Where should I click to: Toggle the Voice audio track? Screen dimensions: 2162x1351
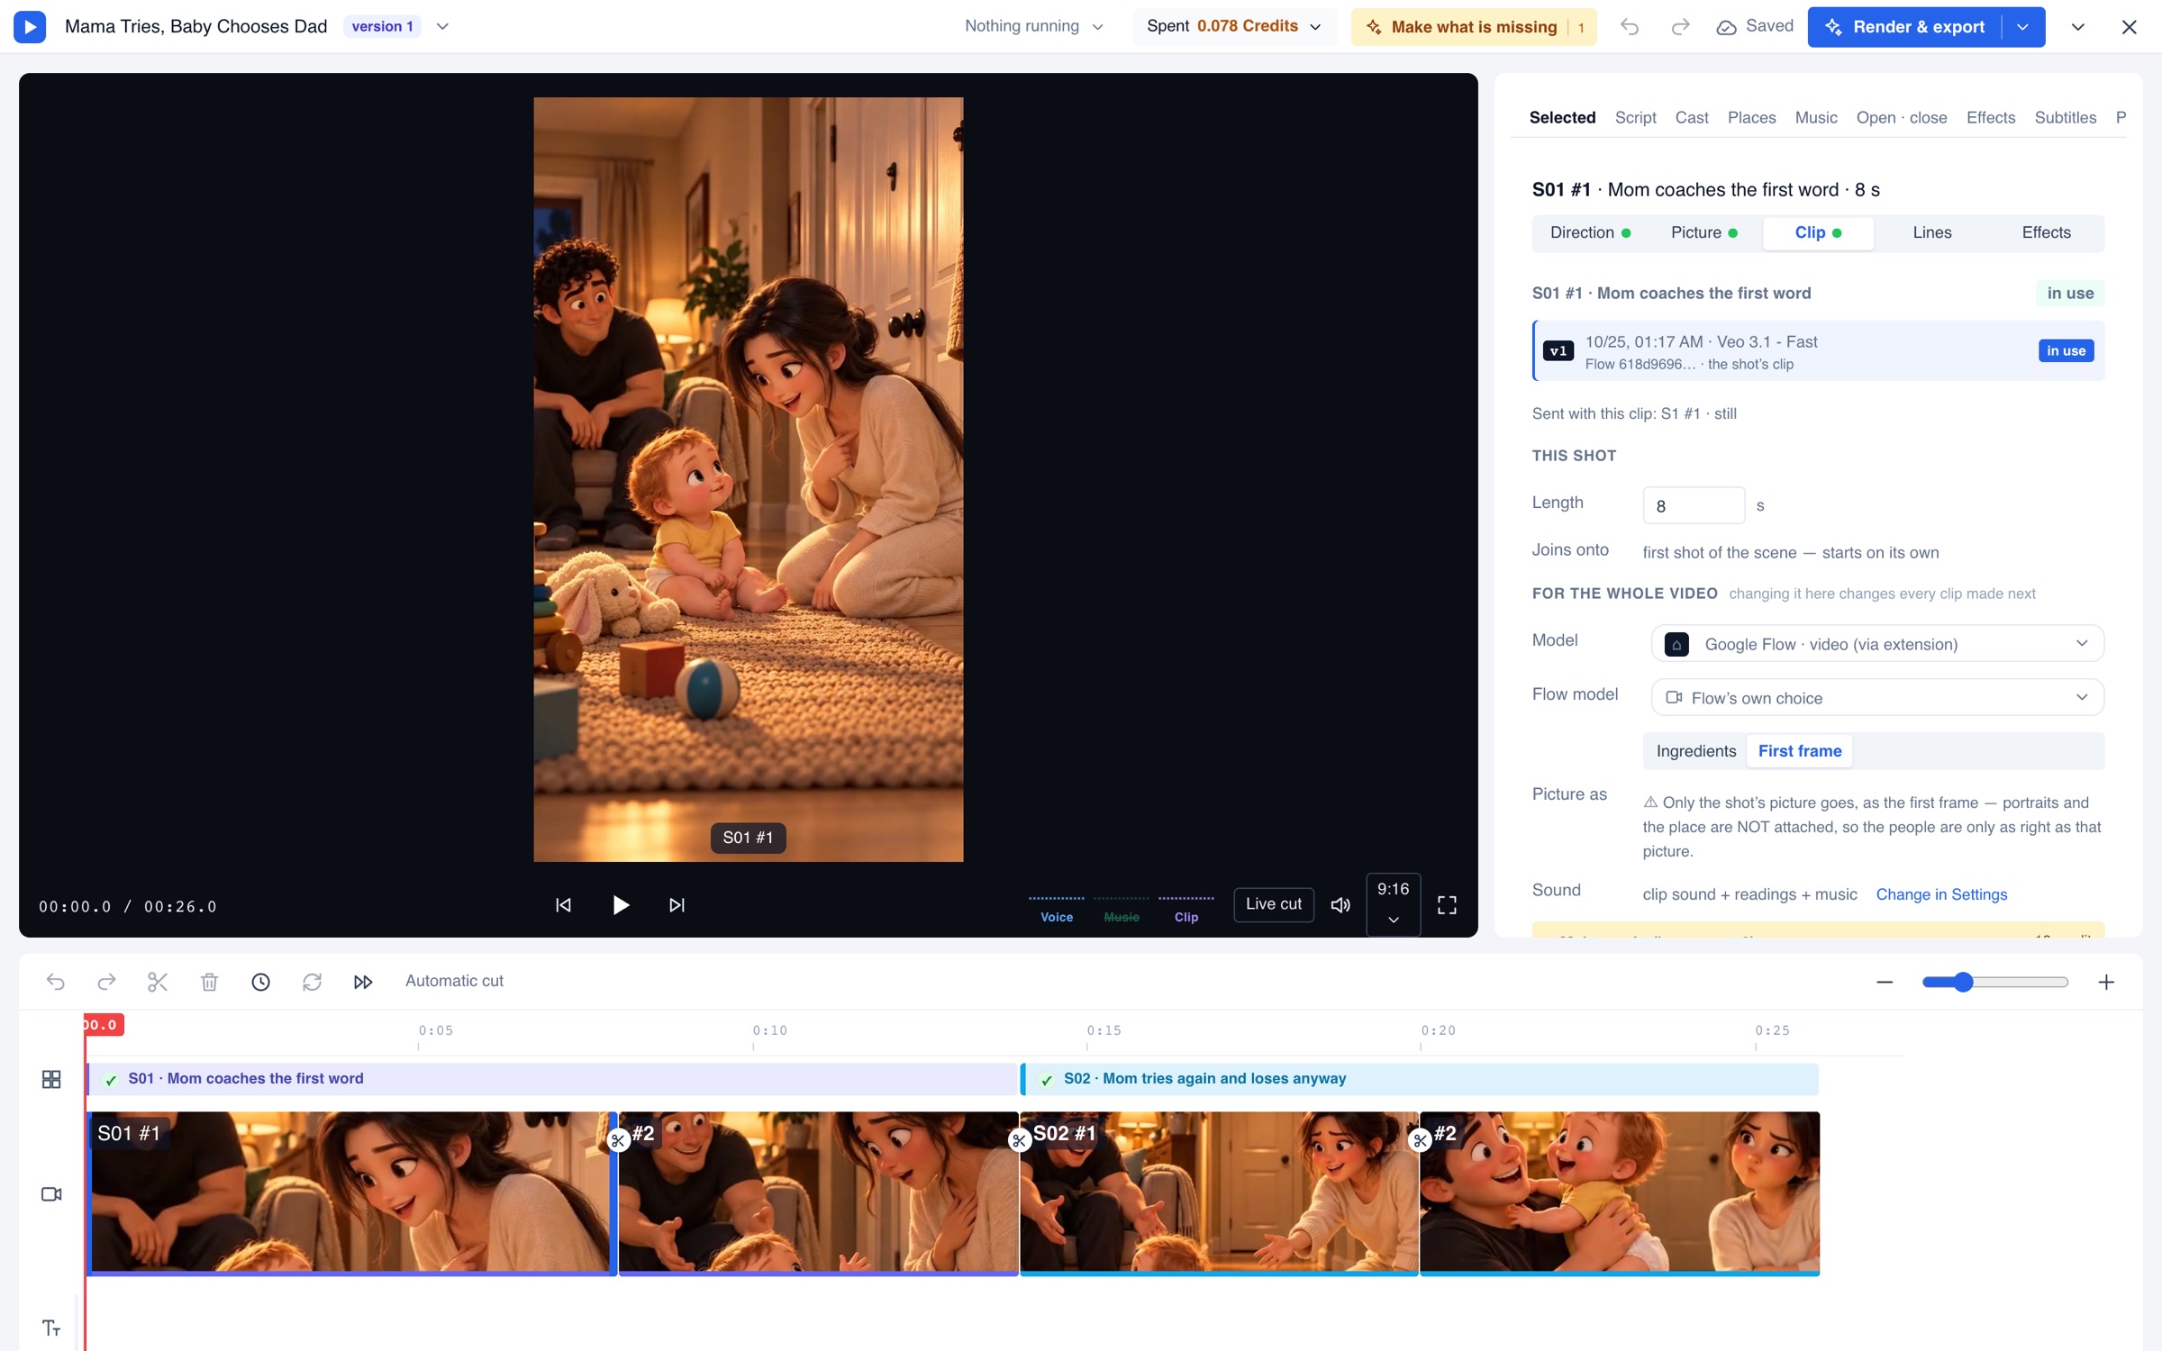pyautogui.click(x=1057, y=909)
